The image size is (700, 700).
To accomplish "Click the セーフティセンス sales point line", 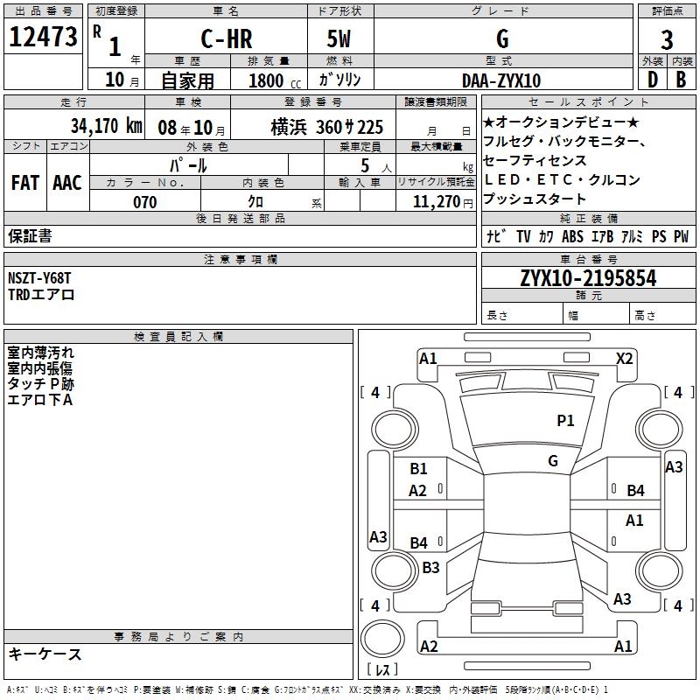I will tap(535, 160).
